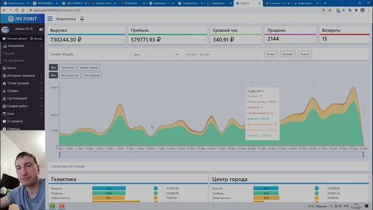Expand the График работ sidebar section
Viewport: 373px width, 210px height.
click(22, 106)
